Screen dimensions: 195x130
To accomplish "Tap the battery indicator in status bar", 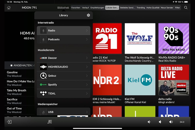I will [186, 2].
